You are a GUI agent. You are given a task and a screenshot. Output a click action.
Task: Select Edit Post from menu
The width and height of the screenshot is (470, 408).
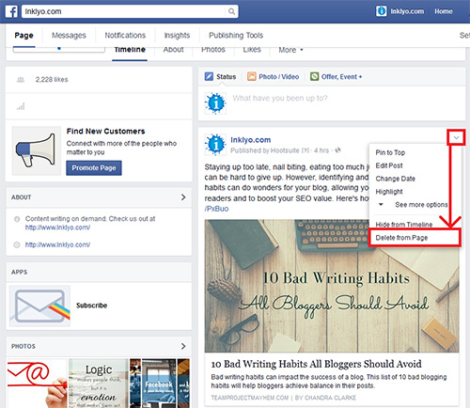pos(389,165)
